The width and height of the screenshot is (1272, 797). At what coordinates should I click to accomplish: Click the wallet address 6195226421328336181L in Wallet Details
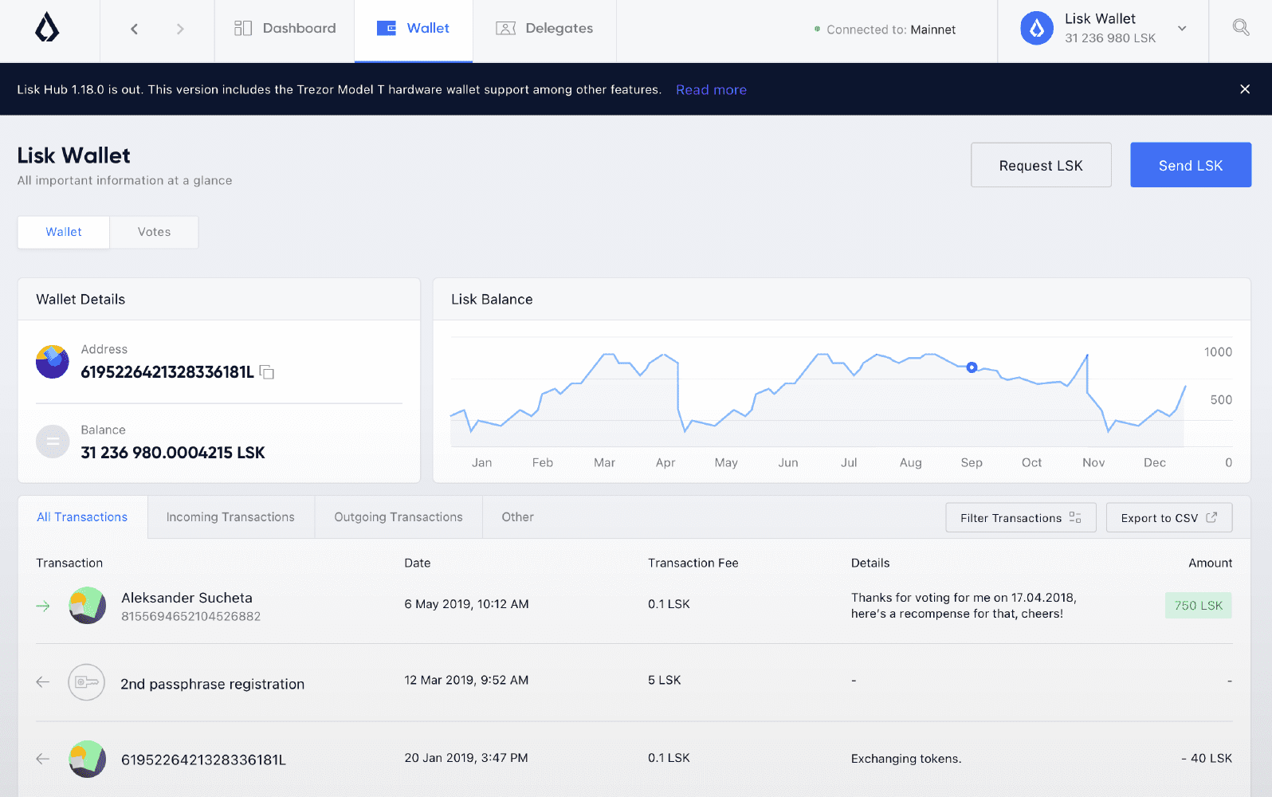[x=167, y=372]
